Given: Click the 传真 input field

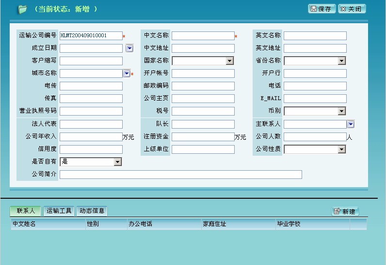Looking at the screenshot, I should pos(91,99).
